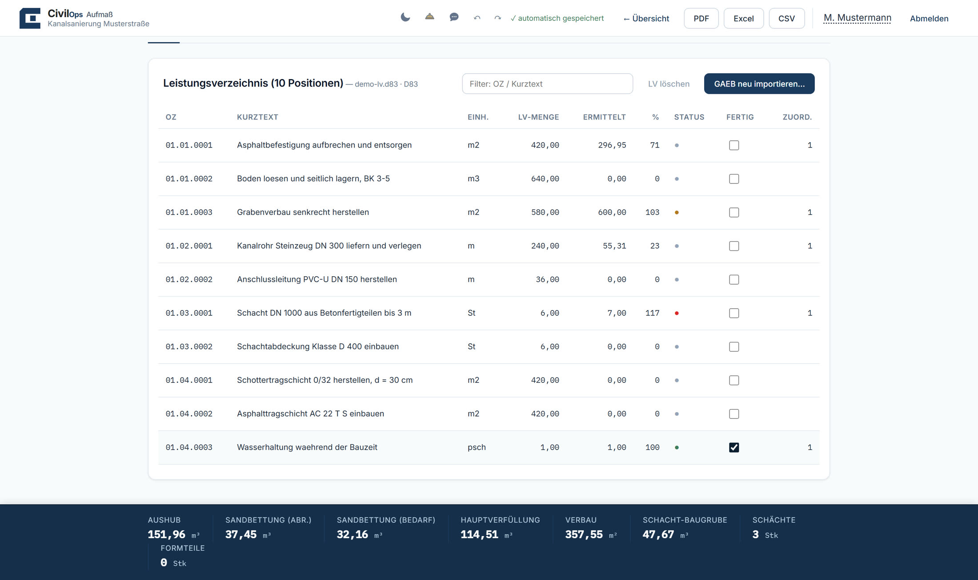Mark Asphaltbefestigung aufbrechen as fertig
This screenshot has width=978, height=580.
pos(734,145)
